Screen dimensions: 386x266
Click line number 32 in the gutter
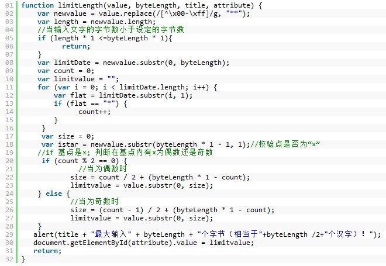(x=9, y=259)
